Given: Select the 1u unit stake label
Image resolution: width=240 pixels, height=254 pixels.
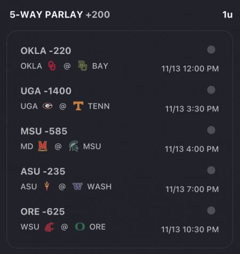Looking at the screenshot, I should tap(227, 15).
